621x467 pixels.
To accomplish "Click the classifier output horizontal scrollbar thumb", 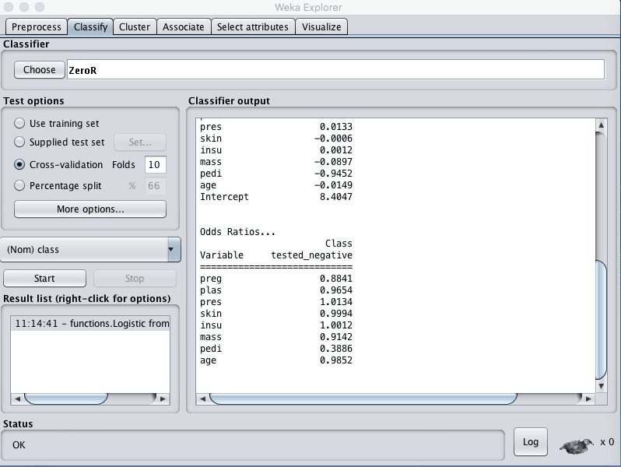I will click(x=363, y=399).
